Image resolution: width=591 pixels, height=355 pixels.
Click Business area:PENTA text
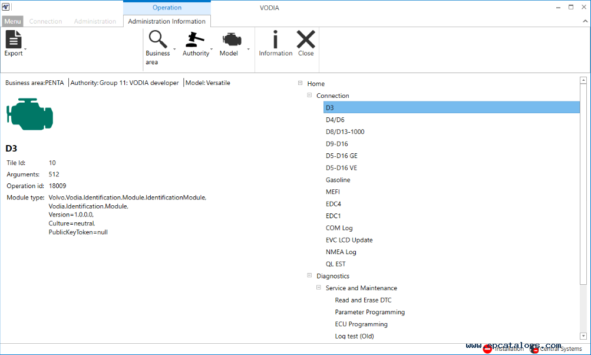coord(34,83)
